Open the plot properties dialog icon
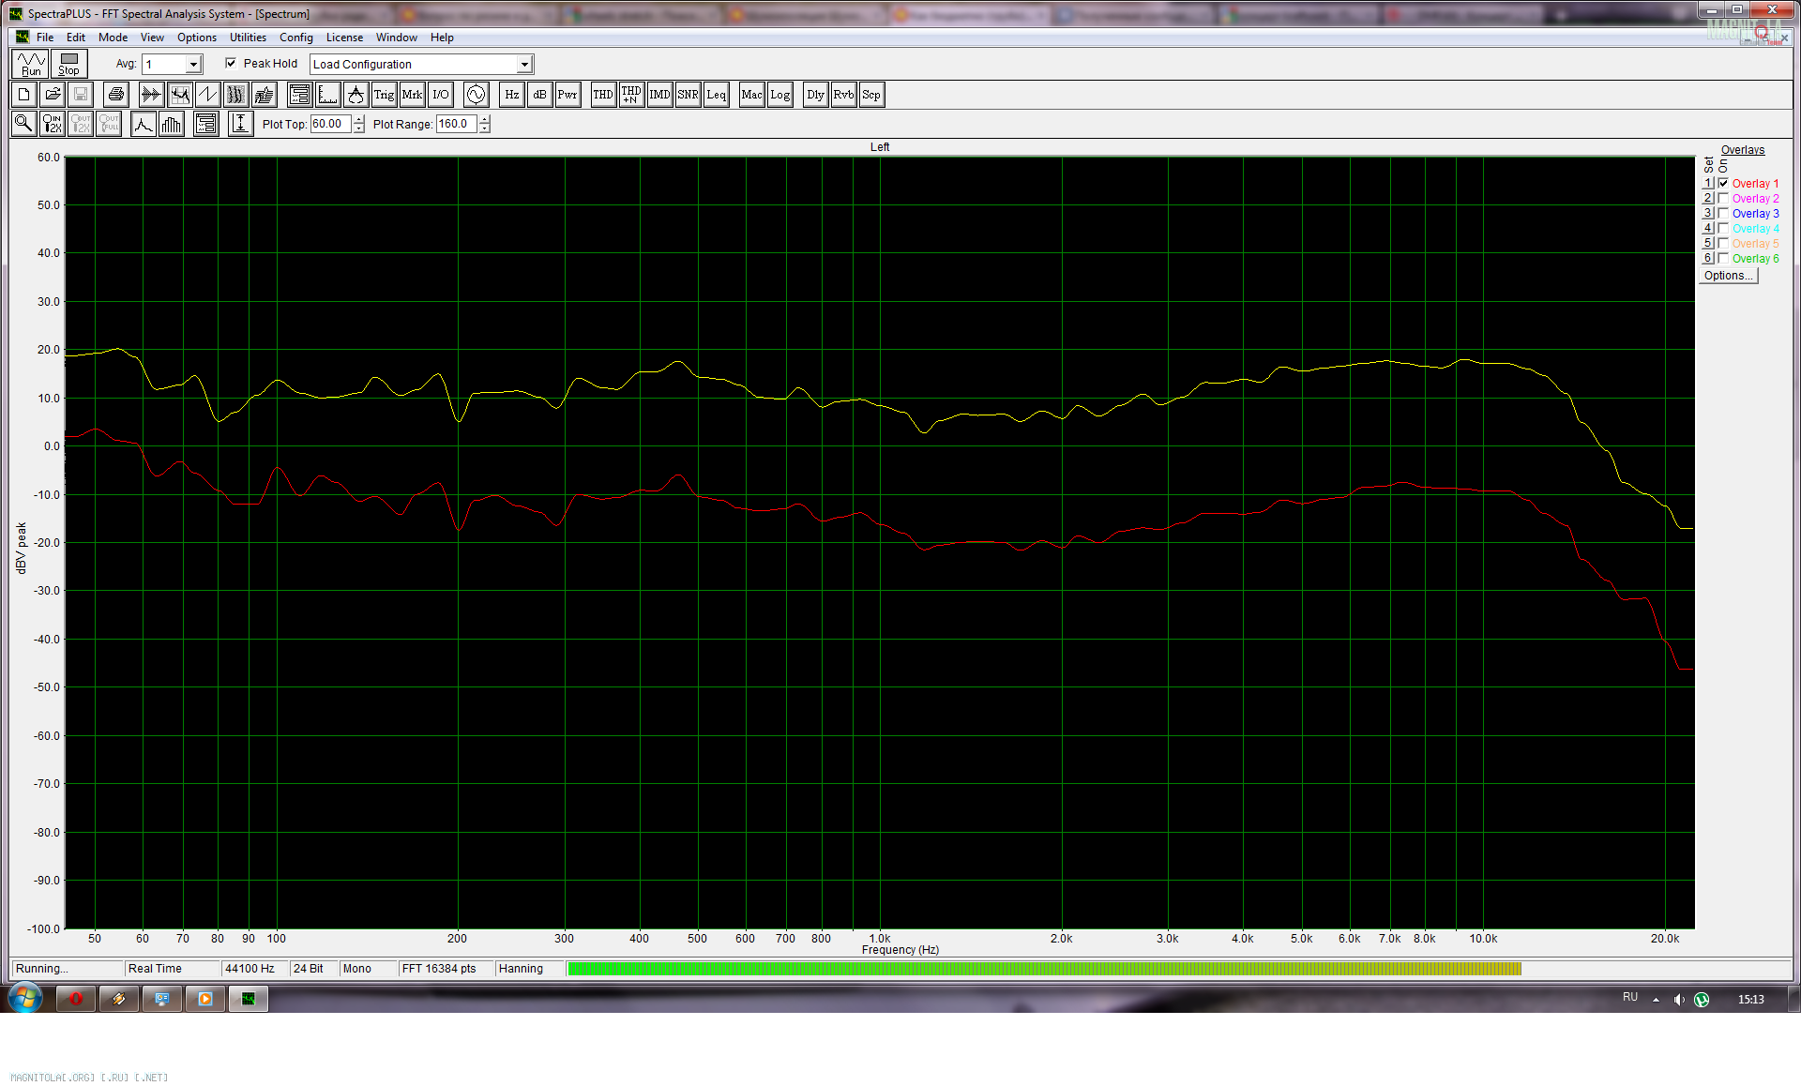The width and height of the screenshot is (1801, 1086). coord(206,124)
